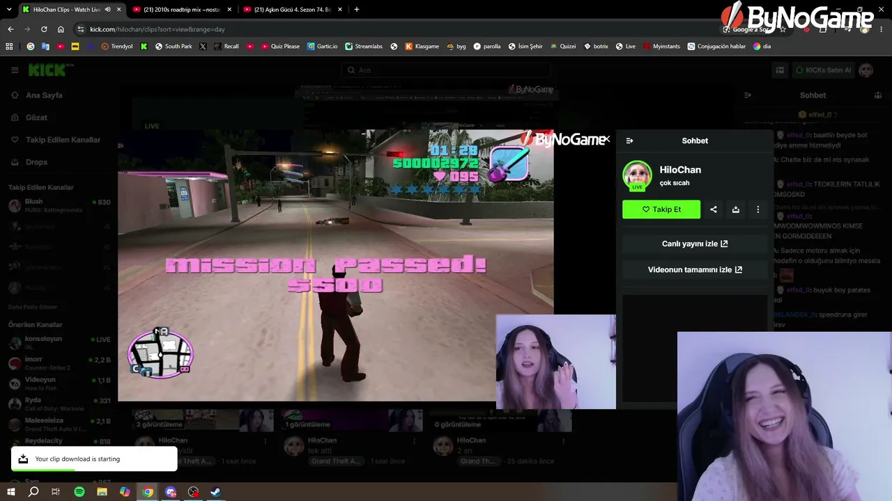Open the clip's three-dot more options menu
892x501 pixels.
coord(758,209)
